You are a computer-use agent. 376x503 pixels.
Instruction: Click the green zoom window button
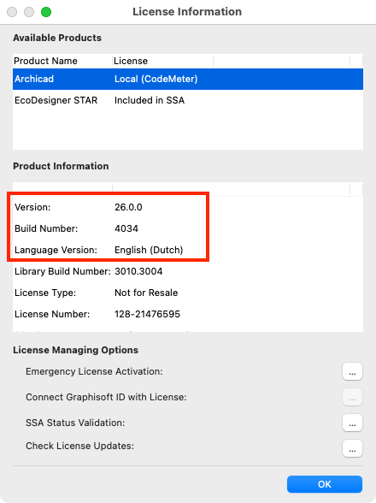pyautogui.click(x=46, y=12)
